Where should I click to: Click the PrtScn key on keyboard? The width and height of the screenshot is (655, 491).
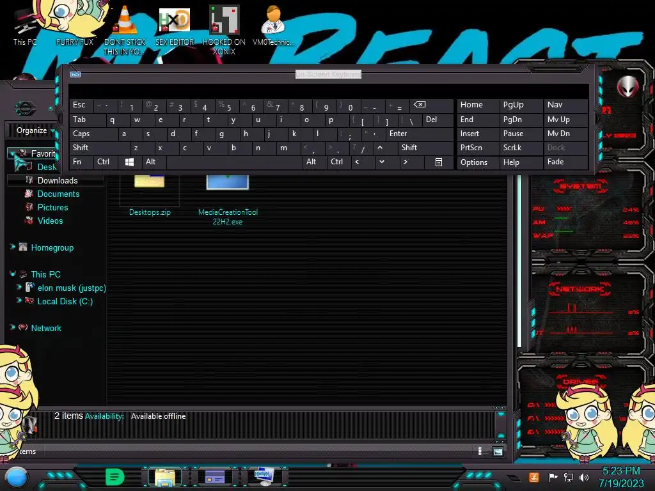point(478,148)
